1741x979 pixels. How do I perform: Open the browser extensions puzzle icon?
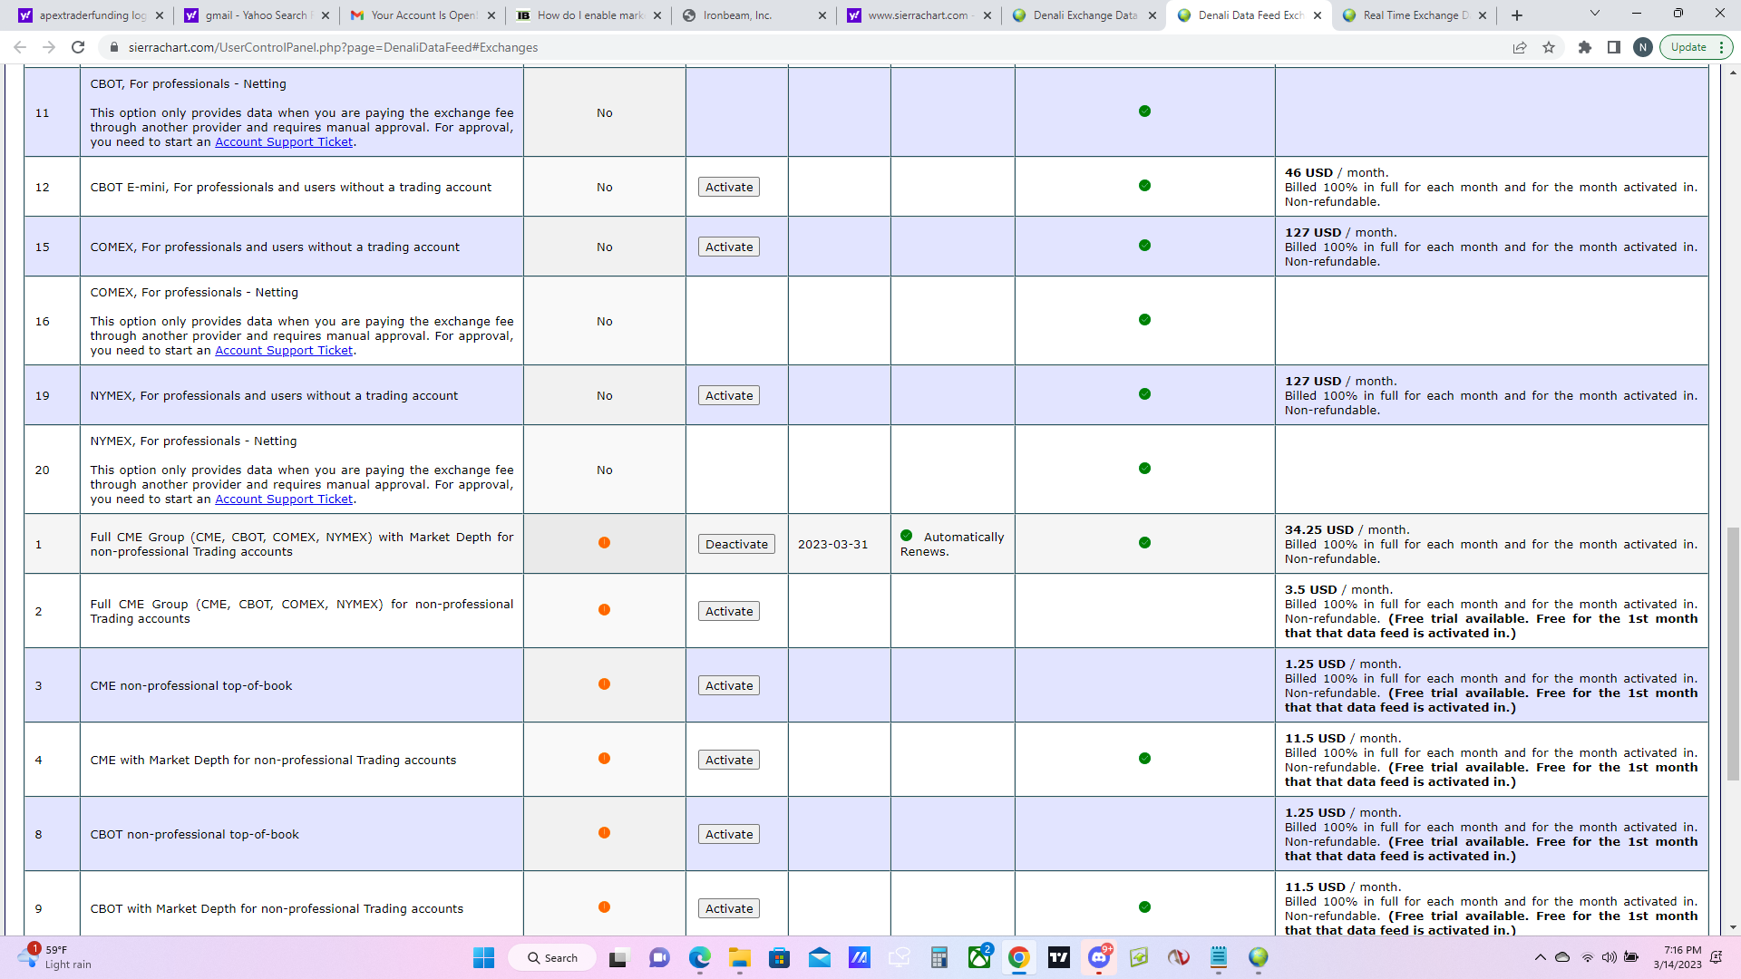point(1585,47)
